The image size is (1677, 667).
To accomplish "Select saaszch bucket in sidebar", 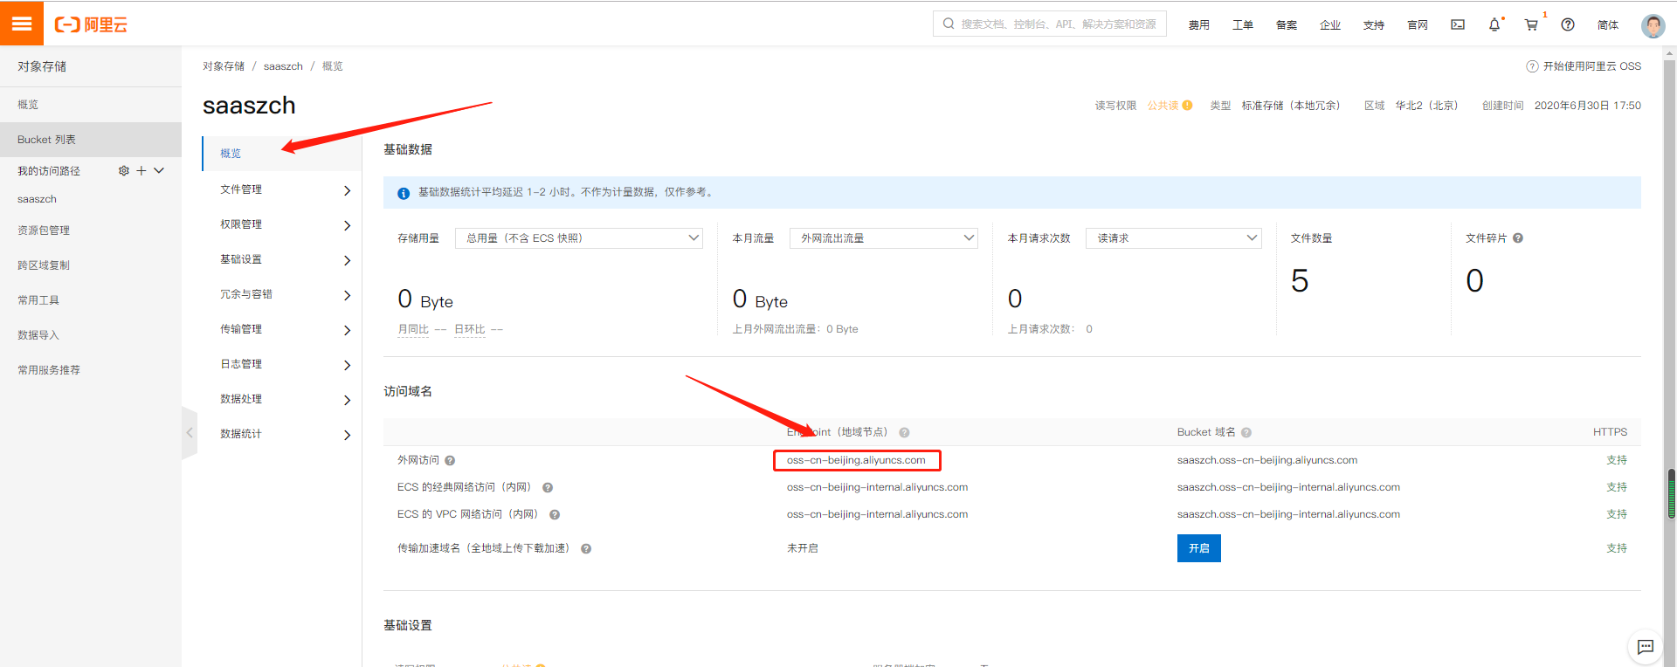I will pyautogui.click(x=37, y=199).
